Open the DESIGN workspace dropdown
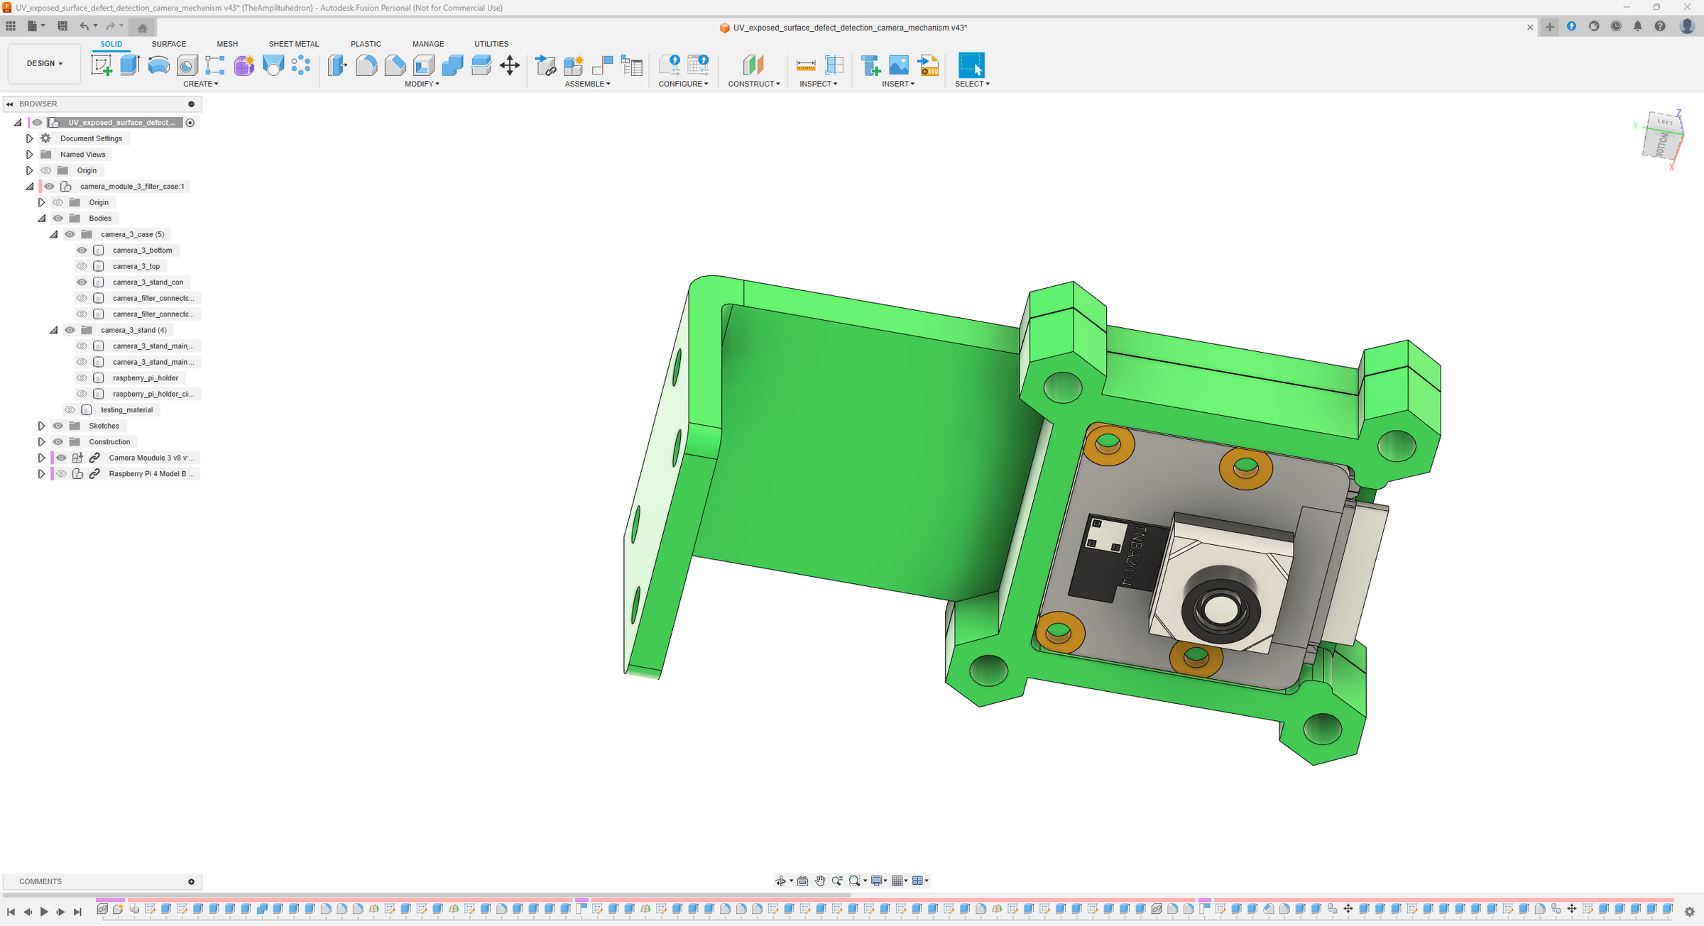 (x=44, y=63)
